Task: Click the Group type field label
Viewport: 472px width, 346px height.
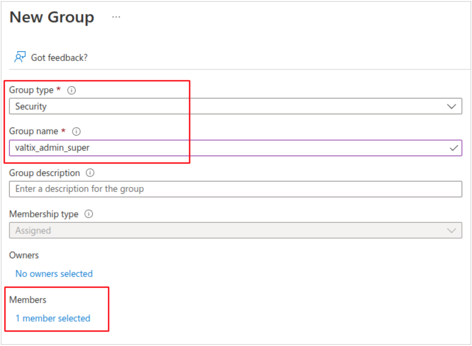Action: pyautogui.click(x=31, y=90)
